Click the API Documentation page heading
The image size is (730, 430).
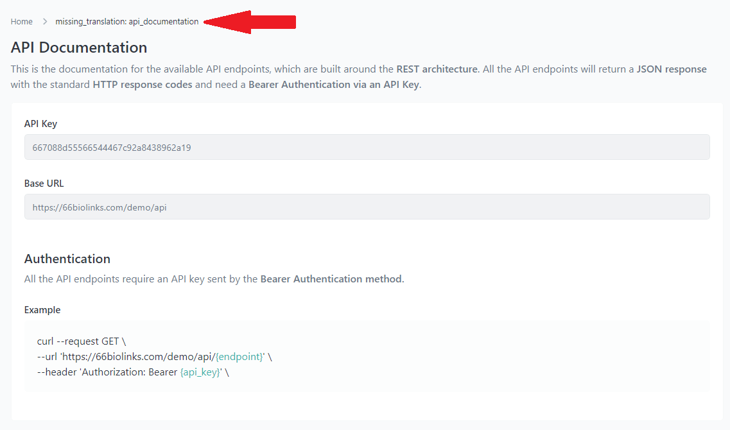tap(79, 47)
